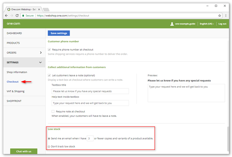Image resolution: width=232 pixels, height=157 pixels.
Task: Close the browser window
Action: [x=225, y=6]
